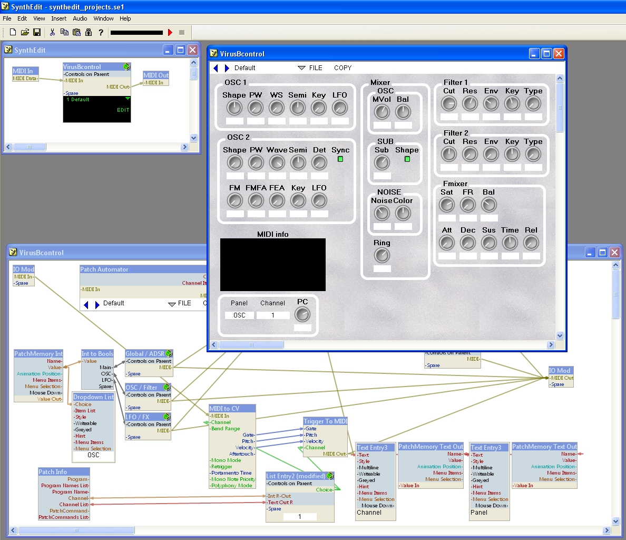Click green cube icon on LFO / FX module

tap(167, 417)
